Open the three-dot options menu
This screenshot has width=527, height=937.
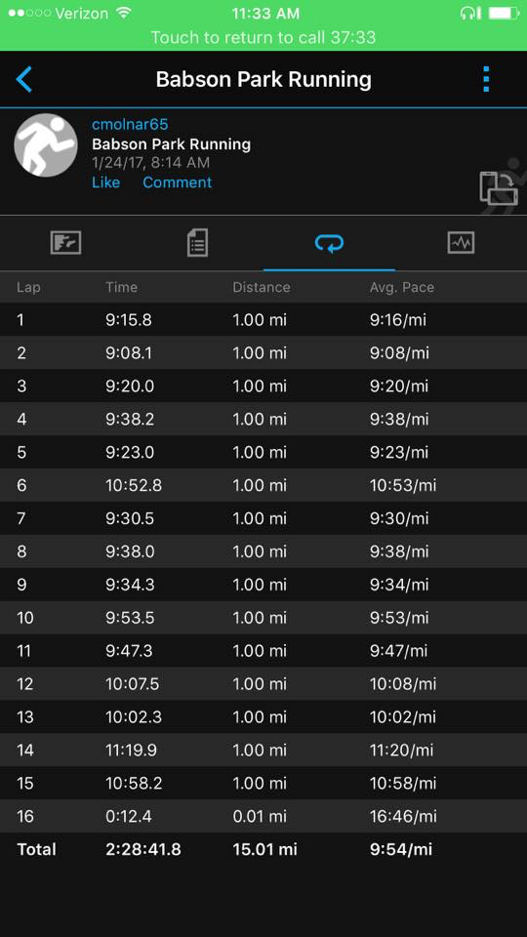point(486,79)
